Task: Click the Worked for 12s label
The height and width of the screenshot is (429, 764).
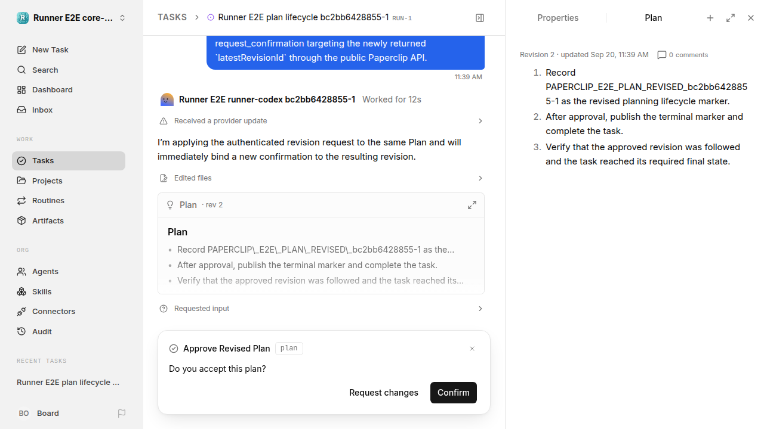Action: (x=392, y=100)
